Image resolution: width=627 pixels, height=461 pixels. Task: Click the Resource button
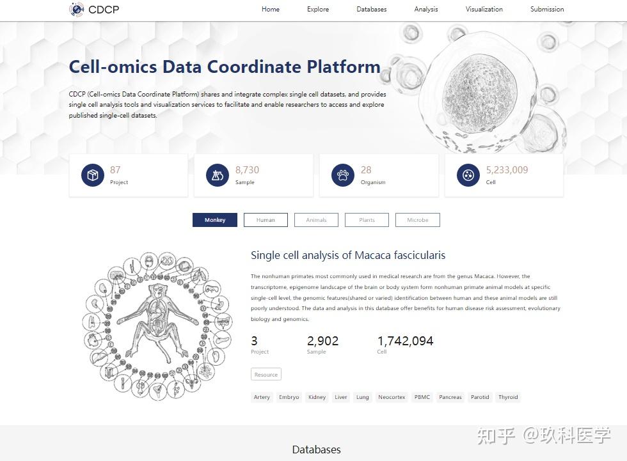pos(266,374)
